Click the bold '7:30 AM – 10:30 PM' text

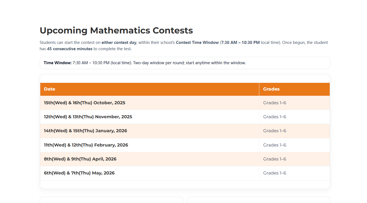click(240, 43)
